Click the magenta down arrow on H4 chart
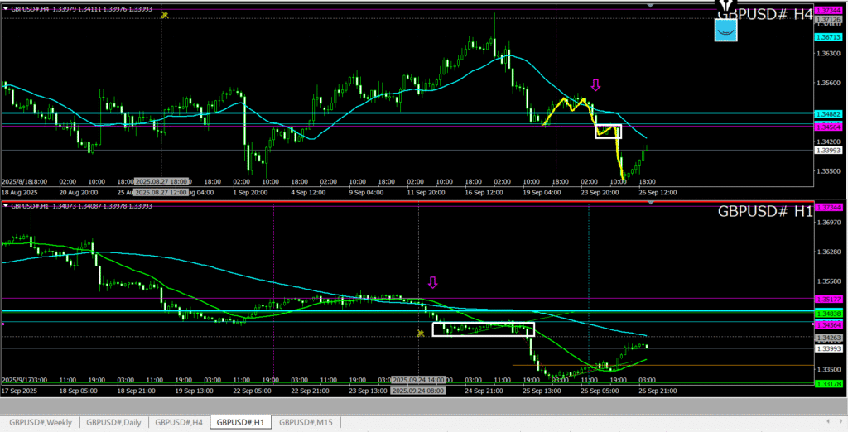This screenshot has height=432, width=848. coord(595,85)
